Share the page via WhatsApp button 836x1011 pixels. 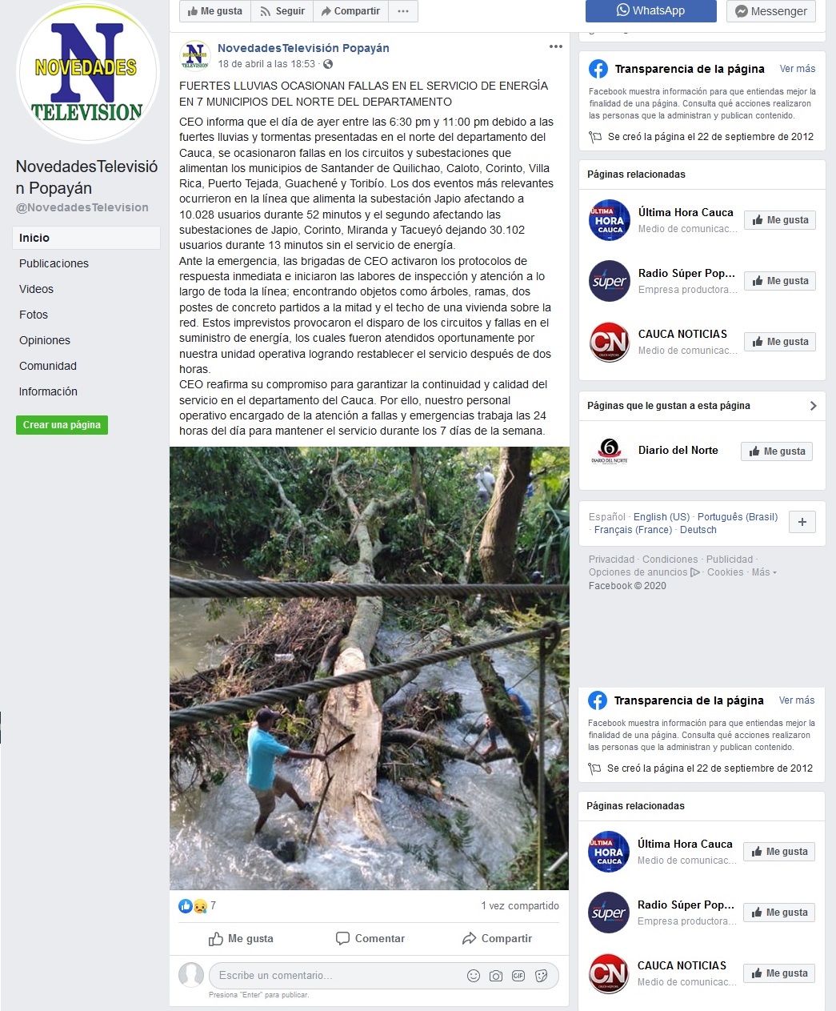pyautogui.click(x=651, y=10)
